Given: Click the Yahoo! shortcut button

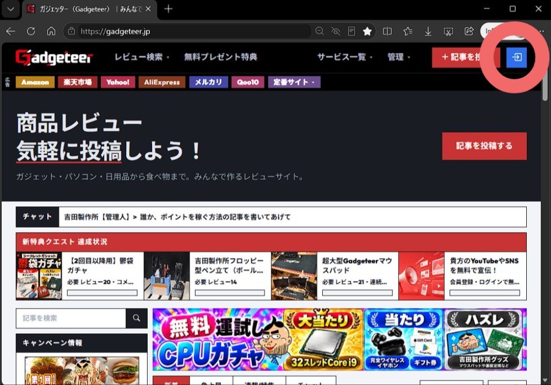Looking at the screenshot, I should pos(118,82).
